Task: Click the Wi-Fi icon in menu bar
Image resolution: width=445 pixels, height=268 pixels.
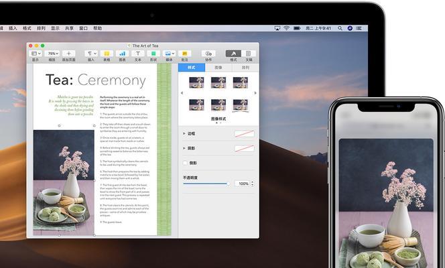Action: [286, 28]
